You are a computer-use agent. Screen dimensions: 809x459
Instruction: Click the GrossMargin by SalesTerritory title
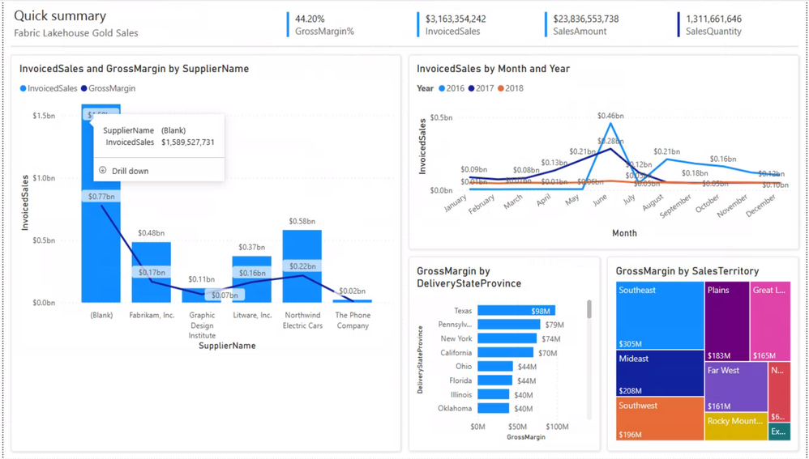pos(687,271)
